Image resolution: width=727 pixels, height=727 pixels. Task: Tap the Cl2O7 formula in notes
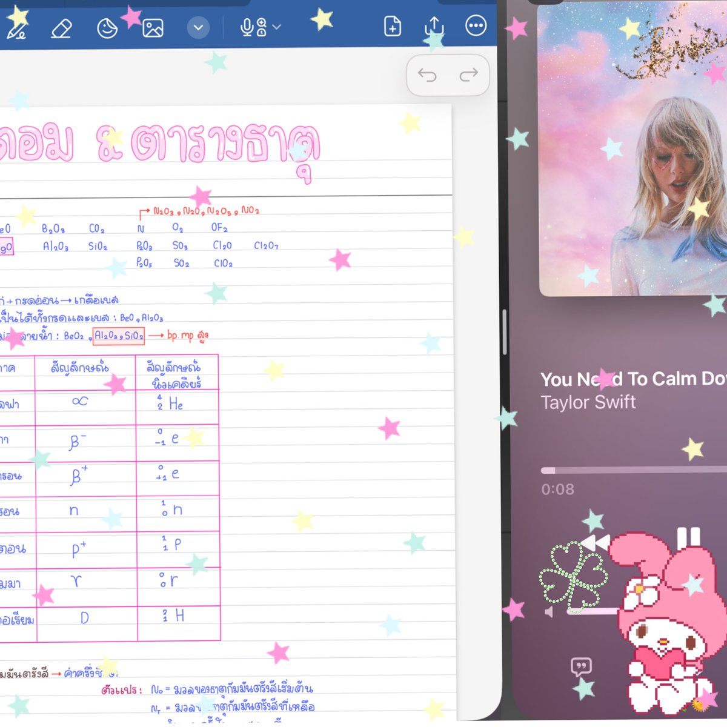(266, 245)
